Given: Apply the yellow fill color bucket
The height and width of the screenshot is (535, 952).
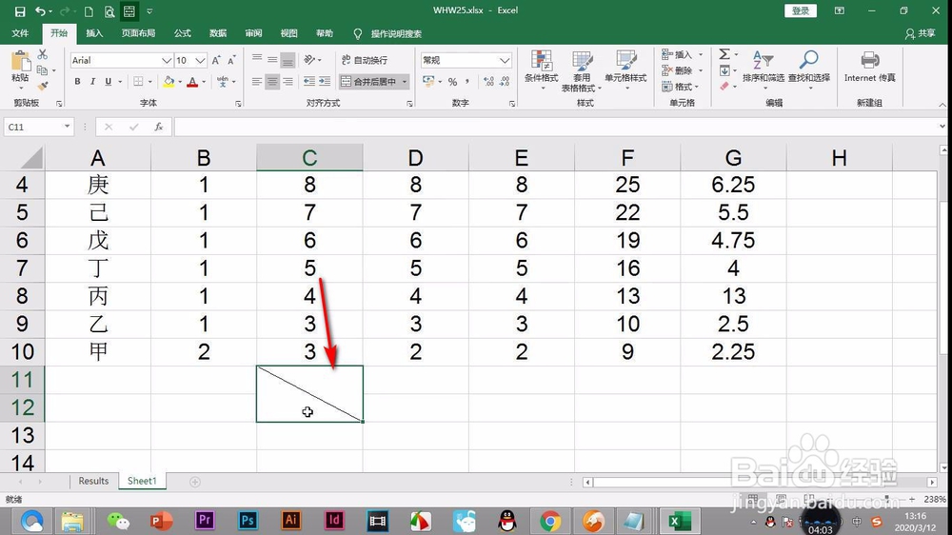Looking at the screenshot, I should (x=169, y=81).
